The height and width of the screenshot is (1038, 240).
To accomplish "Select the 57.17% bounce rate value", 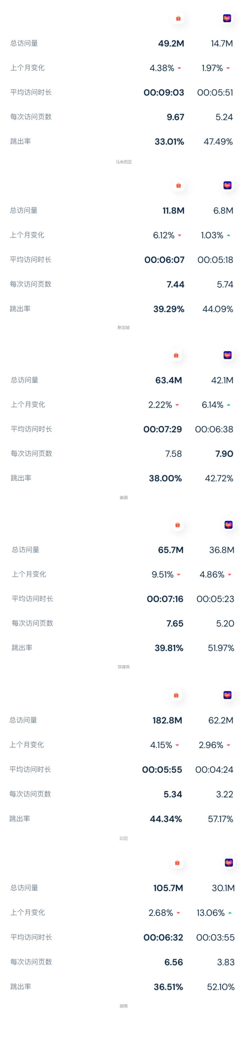I will 221,819.
